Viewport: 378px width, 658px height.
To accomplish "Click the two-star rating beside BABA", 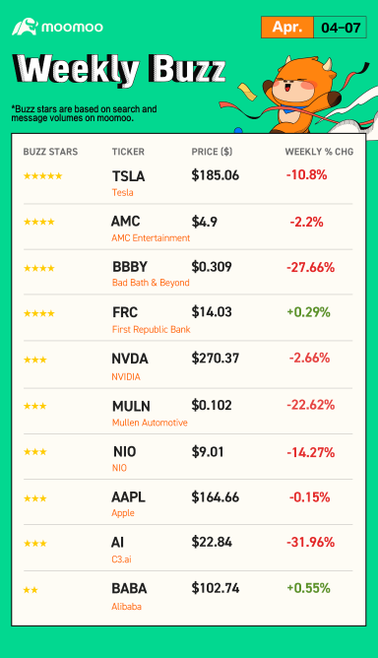I will (x=31, y=590).
